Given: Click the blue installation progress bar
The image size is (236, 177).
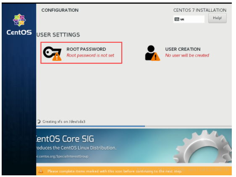Looking at the screenshot, I should (90, 126).
